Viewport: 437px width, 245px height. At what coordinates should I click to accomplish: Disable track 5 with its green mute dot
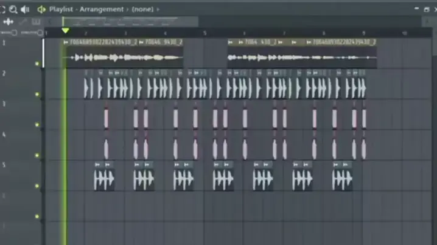coord(37,186)
